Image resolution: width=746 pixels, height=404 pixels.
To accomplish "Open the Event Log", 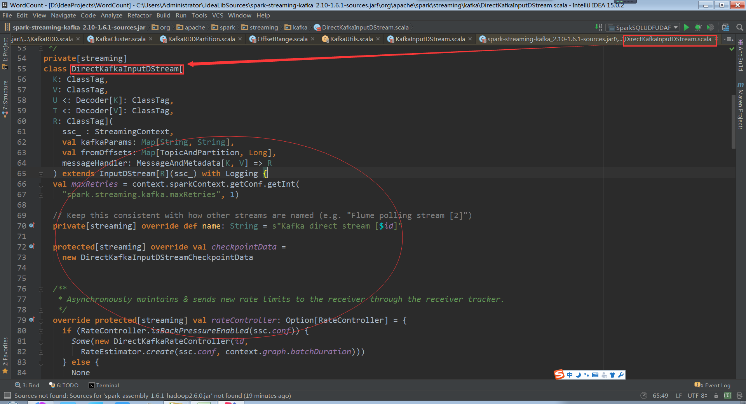I will point(713,385).
